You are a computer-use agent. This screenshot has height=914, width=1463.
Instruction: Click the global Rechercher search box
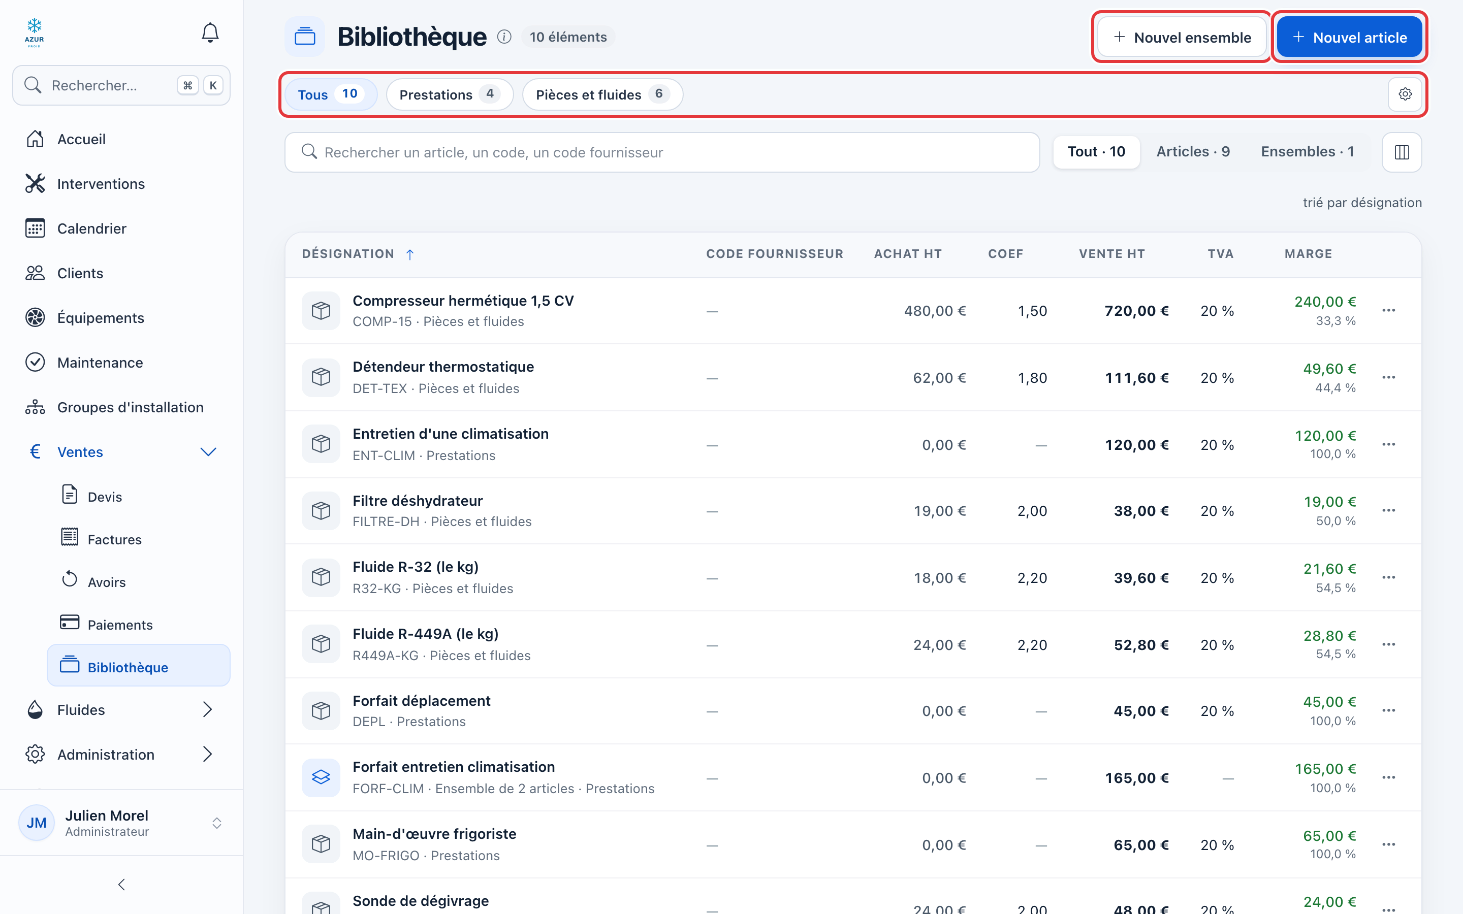pos(121,85)
